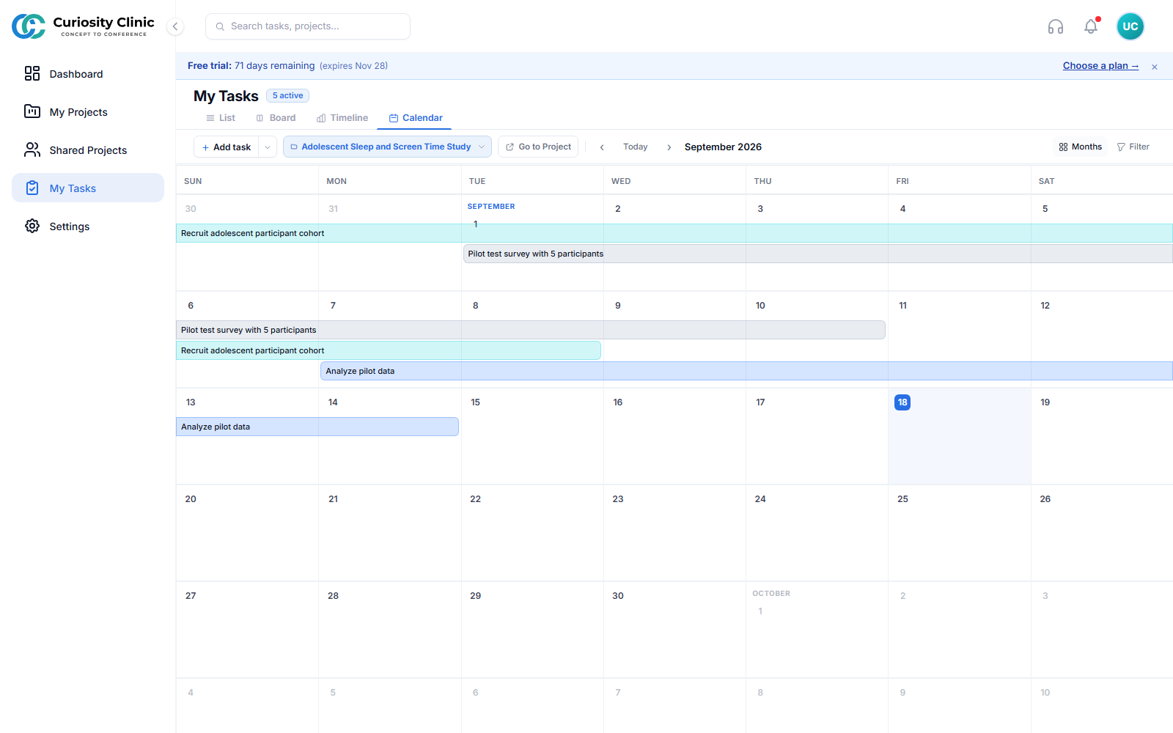Open the Recruit adolescent participant cohort event on September 6
The width and height of the screenshot is (1173, 733).
tap(389, 350)
